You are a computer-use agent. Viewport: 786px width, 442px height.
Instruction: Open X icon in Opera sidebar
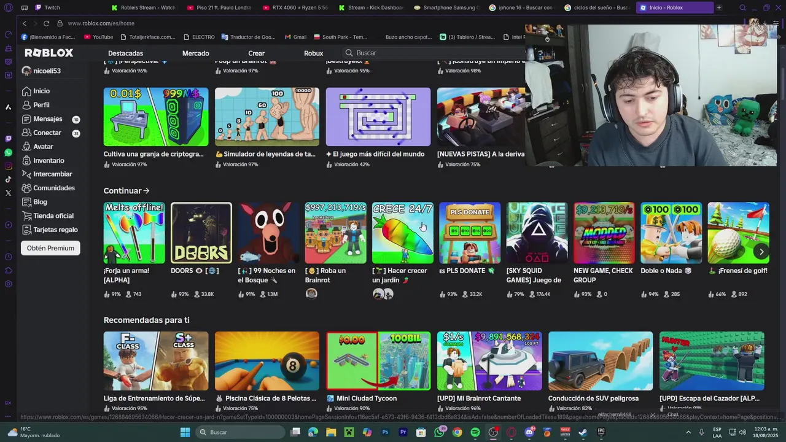click(x=8, y=193)
